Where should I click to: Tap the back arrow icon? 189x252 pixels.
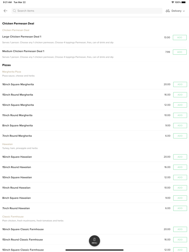tap(5, 11)
